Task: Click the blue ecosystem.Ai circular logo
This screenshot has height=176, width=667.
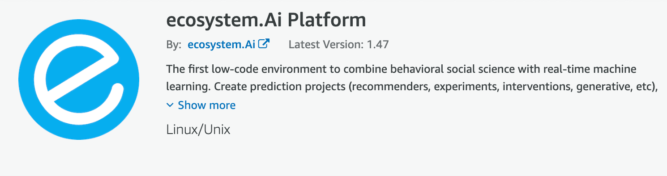Action: (x=79, y=79)
